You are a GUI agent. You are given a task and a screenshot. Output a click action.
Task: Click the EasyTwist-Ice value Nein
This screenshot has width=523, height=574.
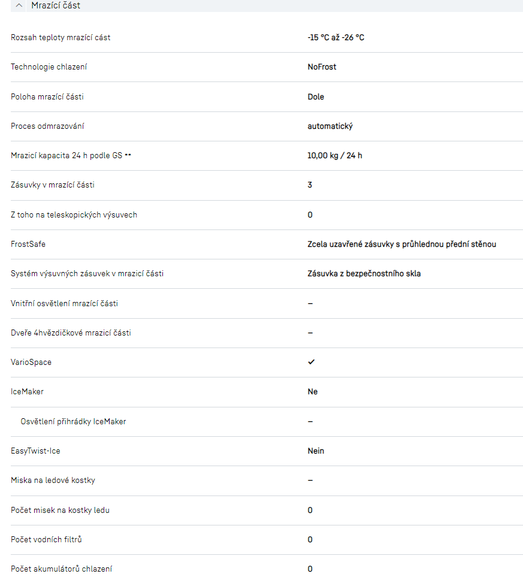pos(316,451)
